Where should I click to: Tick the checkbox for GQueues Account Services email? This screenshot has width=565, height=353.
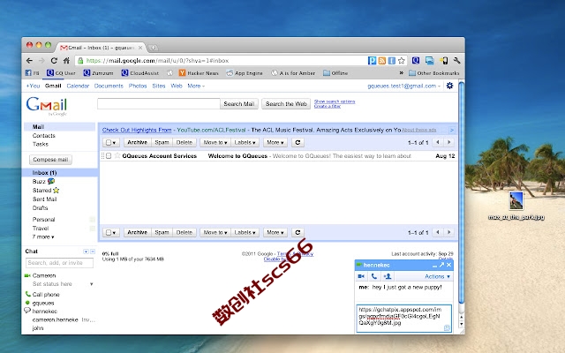click(x=109, y=156)
